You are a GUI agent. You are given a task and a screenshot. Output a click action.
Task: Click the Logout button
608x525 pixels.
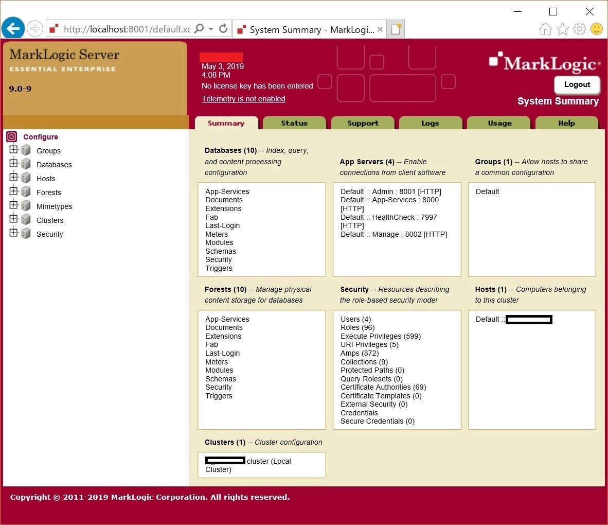[x=577, y=84]
